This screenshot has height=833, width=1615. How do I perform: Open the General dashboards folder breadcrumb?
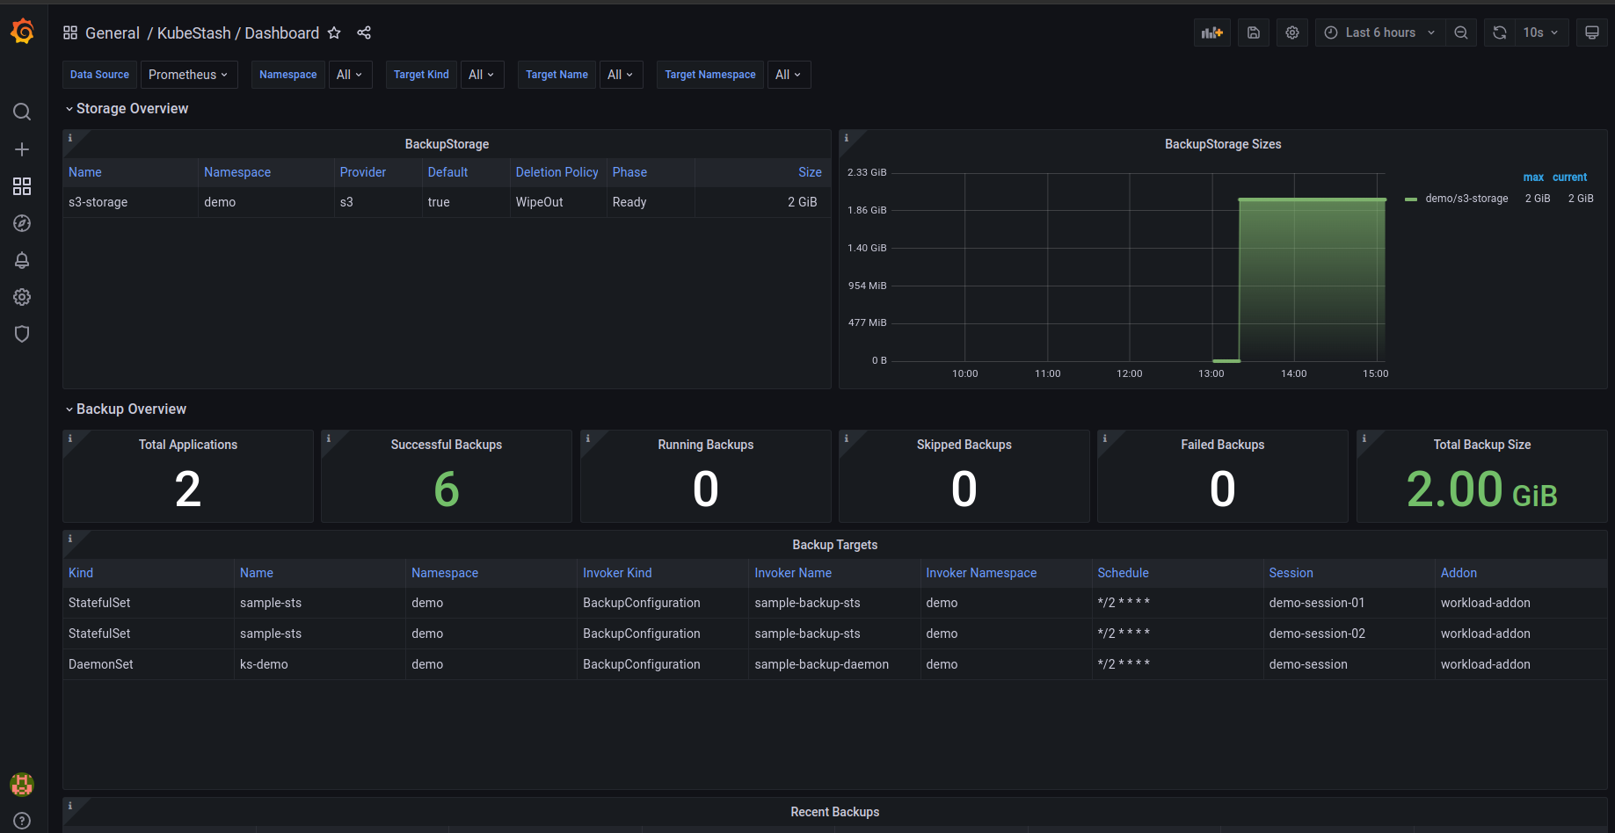coord(113,33)
